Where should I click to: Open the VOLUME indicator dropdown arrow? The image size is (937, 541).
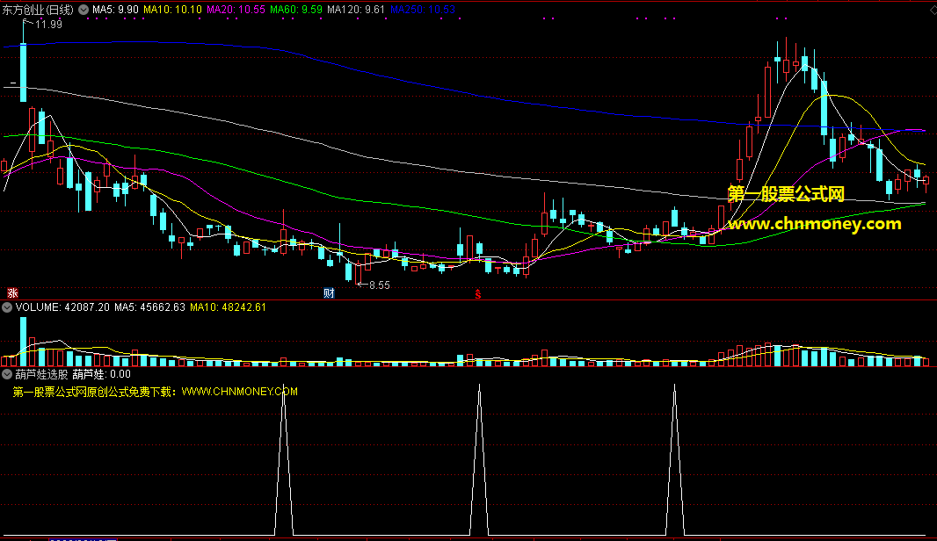[7, 307]
